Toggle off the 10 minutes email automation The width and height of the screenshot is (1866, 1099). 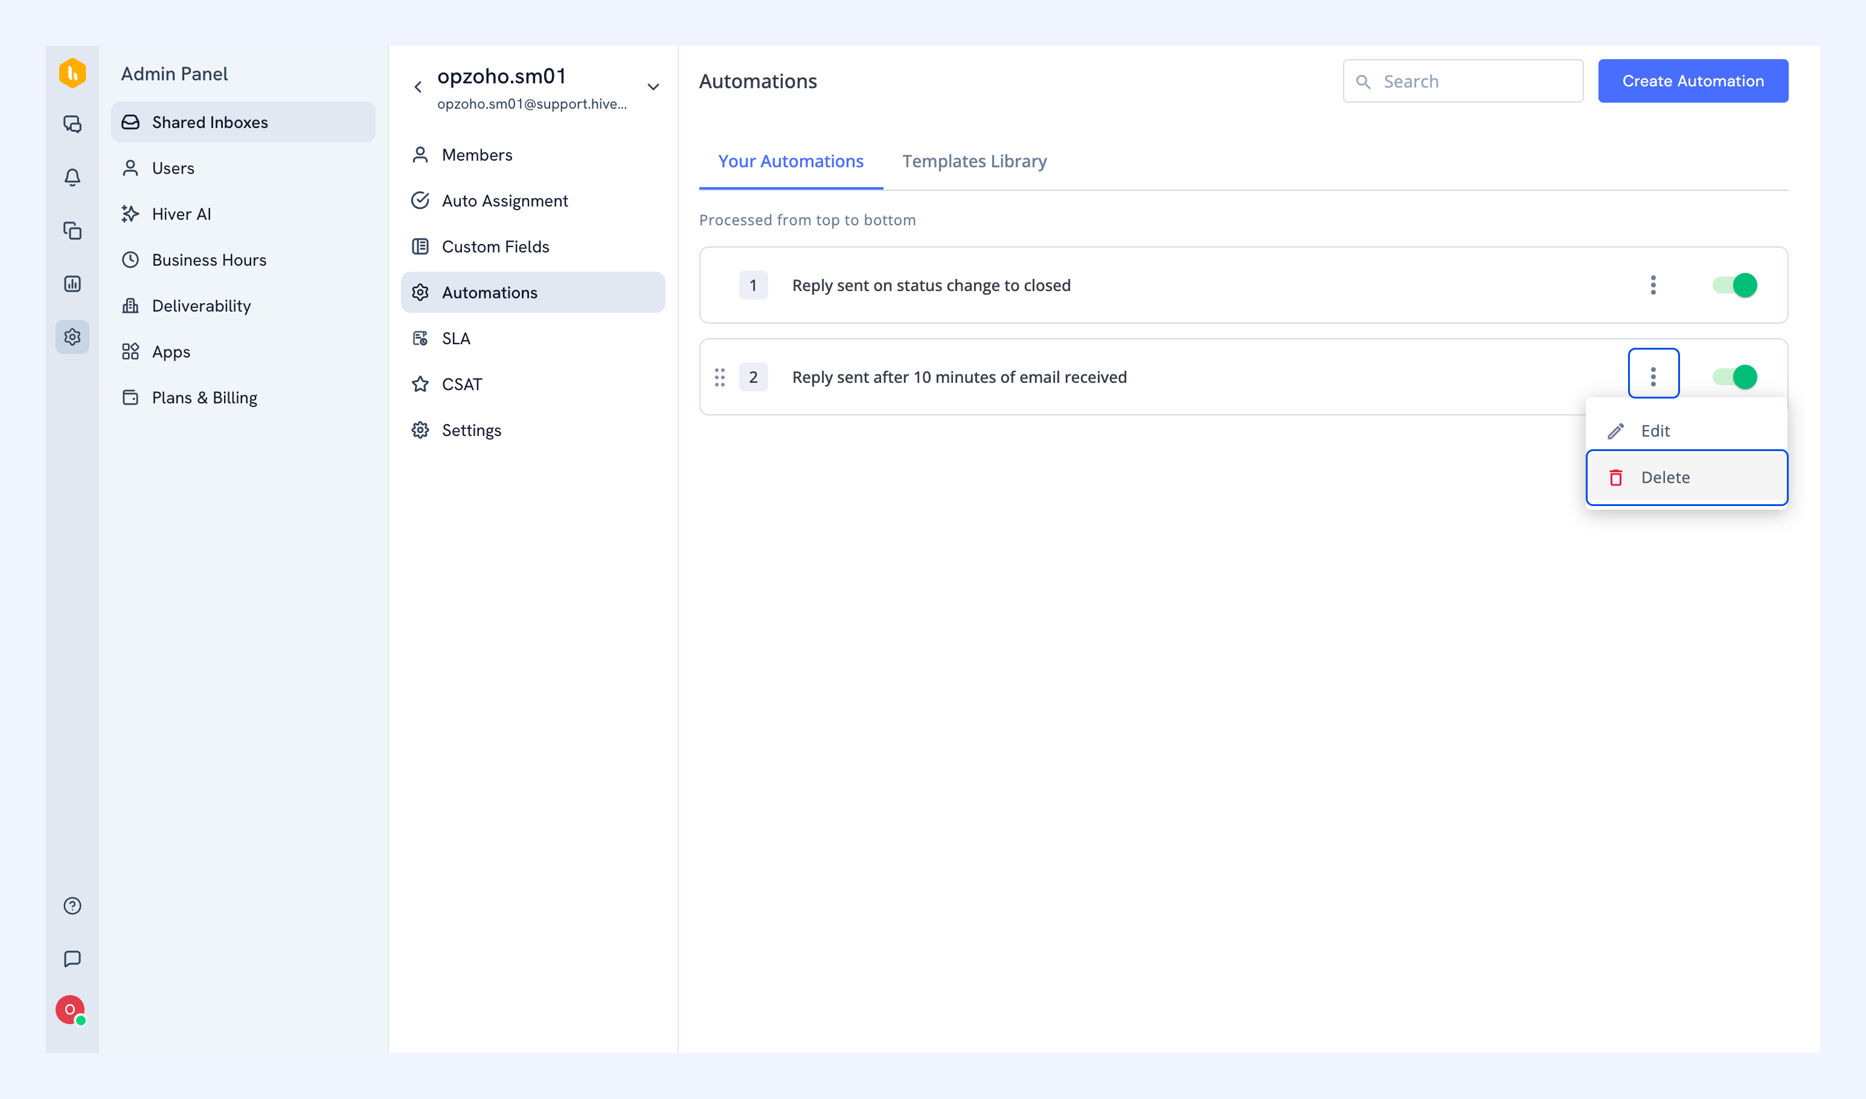(x=1734, y=377)
